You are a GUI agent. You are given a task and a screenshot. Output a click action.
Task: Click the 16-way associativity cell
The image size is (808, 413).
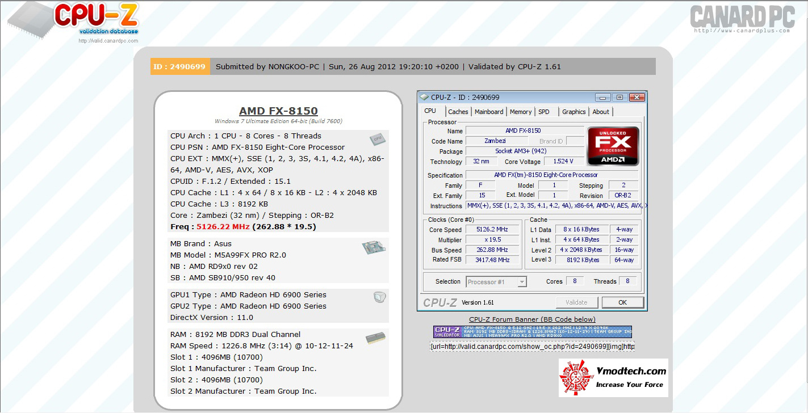624,250
